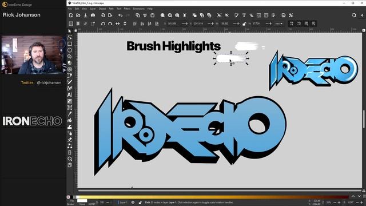This screenshot has height=206, width=366.
Task: Toggle scale stroke width with object
Action: [x=292, y=23]
